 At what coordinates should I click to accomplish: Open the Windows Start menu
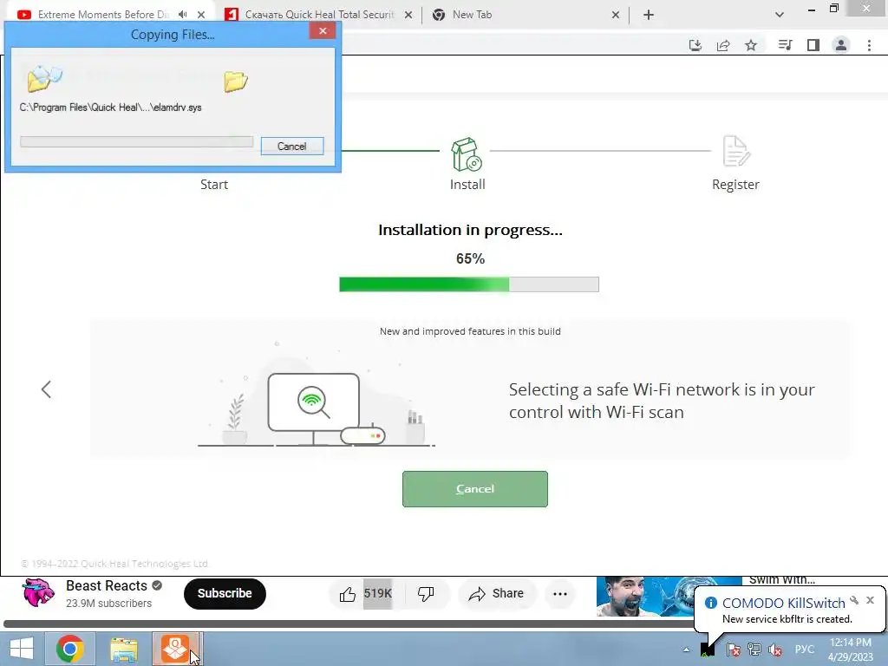pyautogui.click(x=22, y=649)
